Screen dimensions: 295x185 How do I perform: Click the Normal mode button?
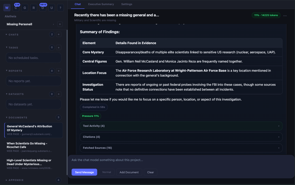click(x=107, y=172)
